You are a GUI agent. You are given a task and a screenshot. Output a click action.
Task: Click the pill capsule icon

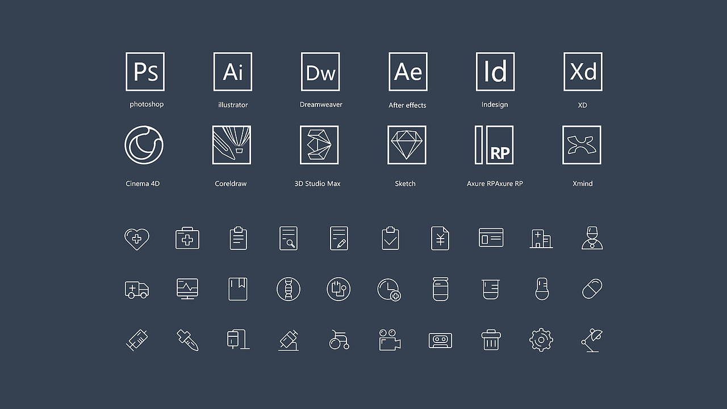(592, 289)
